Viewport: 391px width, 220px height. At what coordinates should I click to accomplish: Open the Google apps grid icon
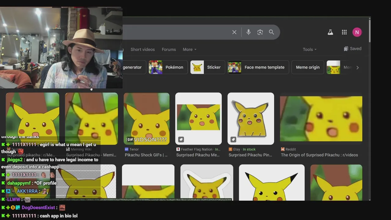[x=344, y=32]
